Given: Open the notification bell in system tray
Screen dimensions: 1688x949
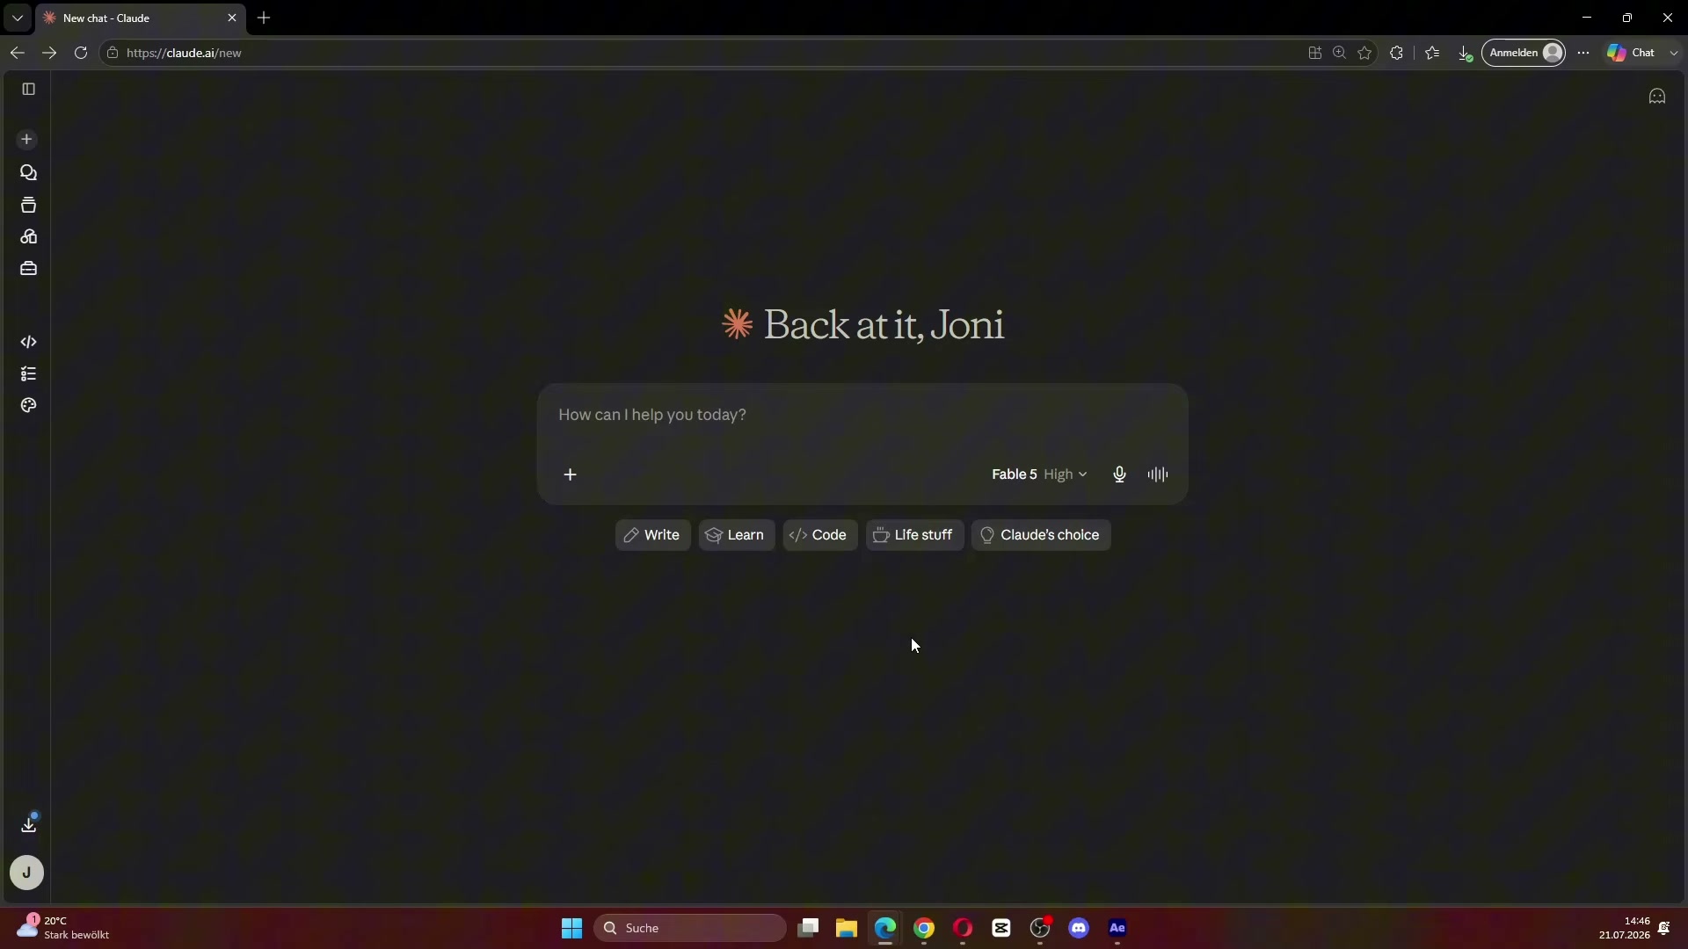Looking at the screenshot, I should point(1664,928).
